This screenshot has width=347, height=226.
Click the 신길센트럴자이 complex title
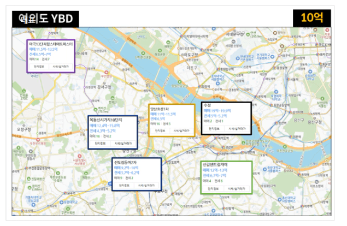[215, 165]
